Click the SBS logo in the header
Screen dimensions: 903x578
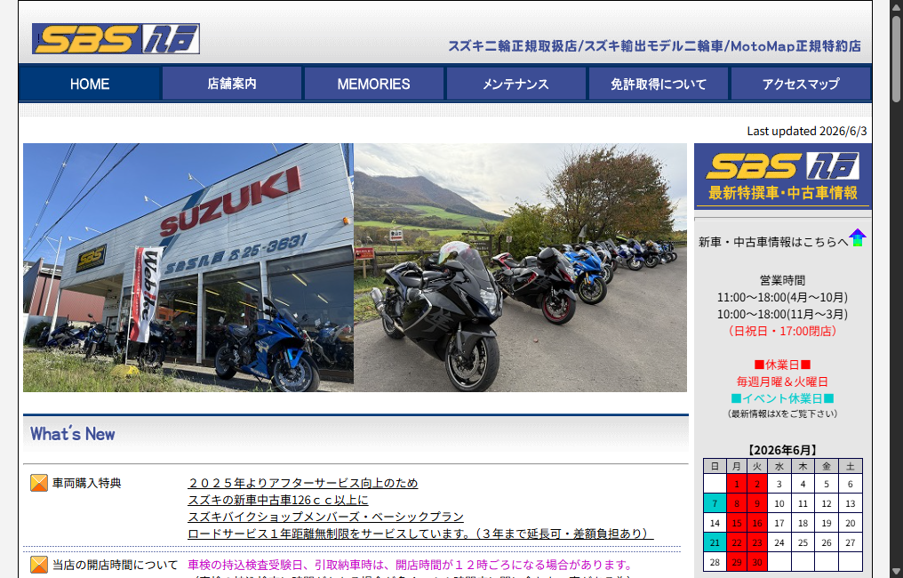116,38
